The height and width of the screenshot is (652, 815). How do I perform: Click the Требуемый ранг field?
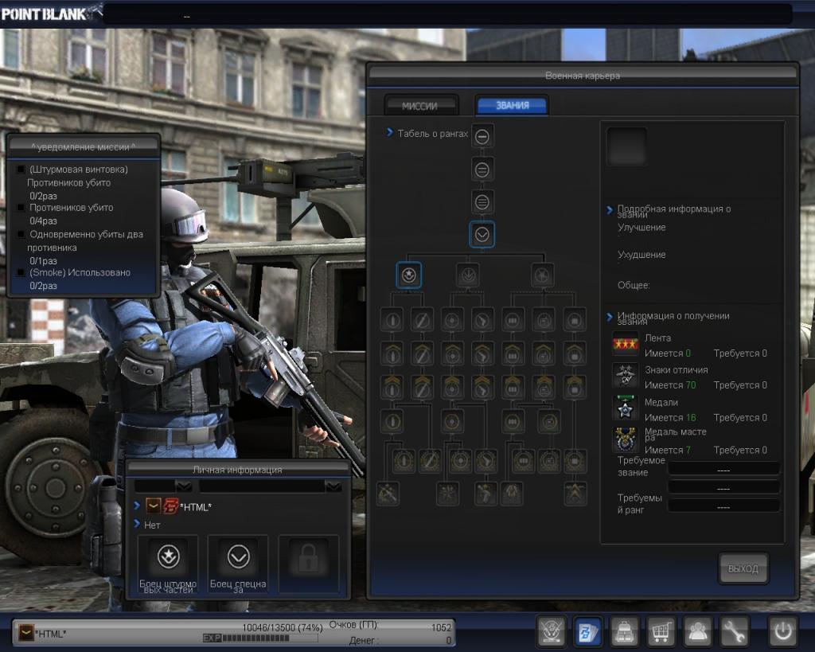coord(723,506)
